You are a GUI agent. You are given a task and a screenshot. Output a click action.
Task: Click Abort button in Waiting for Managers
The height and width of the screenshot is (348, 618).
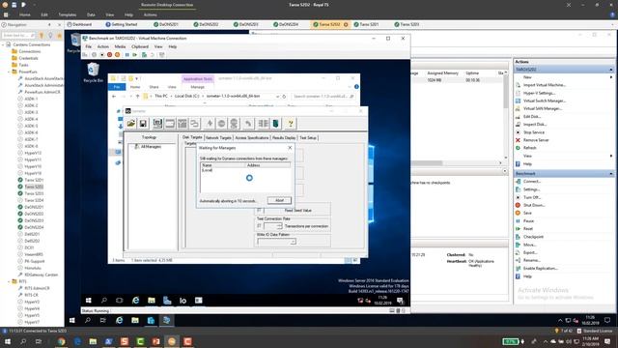(x=279, y=200)
